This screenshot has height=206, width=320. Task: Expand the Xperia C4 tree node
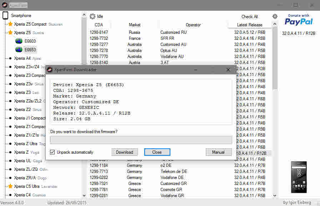pyautogui.click(x=10, y=195)
